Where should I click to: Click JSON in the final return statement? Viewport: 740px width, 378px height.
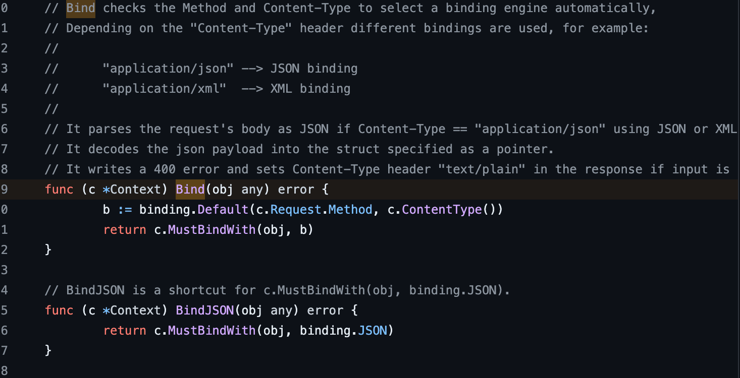pos(373,331)
